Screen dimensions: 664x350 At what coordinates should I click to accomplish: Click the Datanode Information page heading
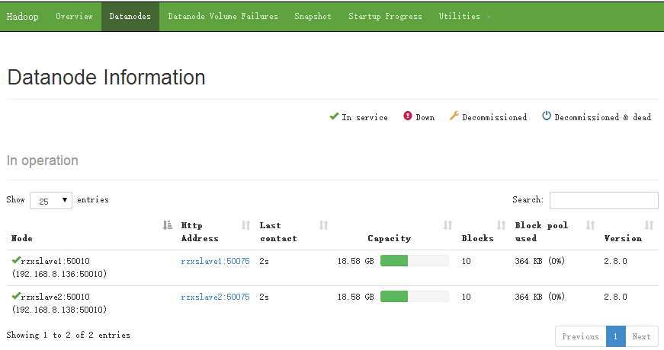[106, 78]
